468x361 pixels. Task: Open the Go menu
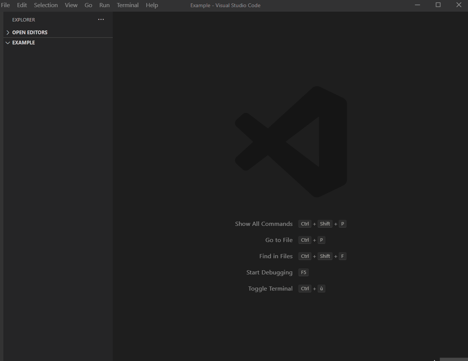(88, 5)
